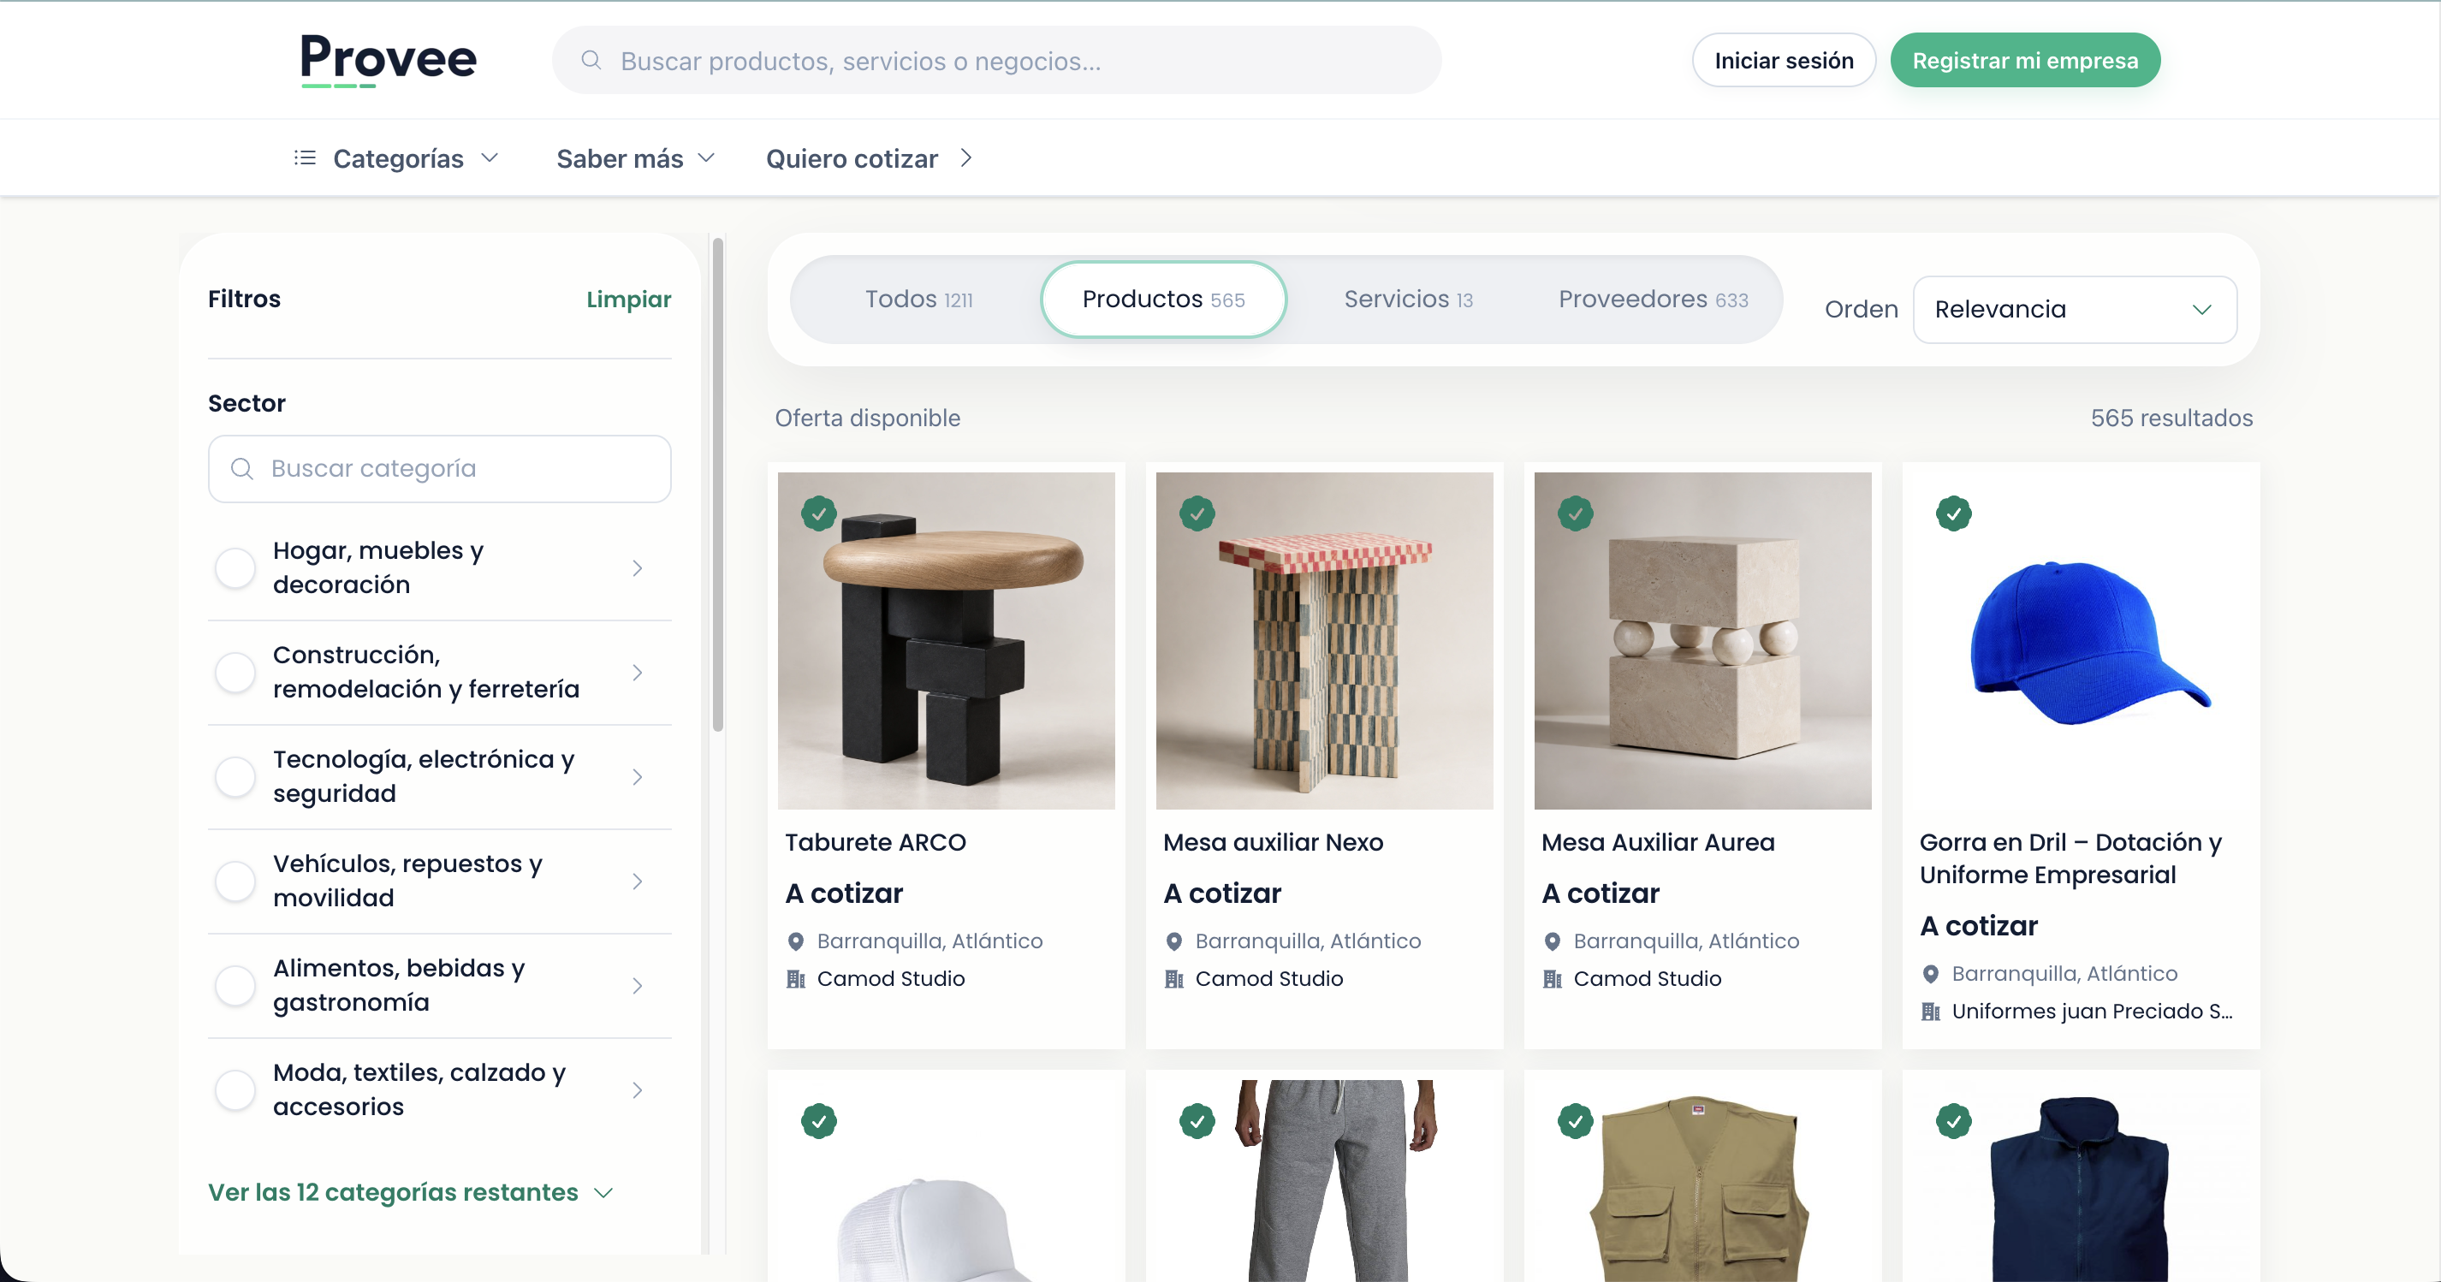Screen dimensions: 2441x1282
Task: Switch to the Servicios 13 tab
Action: pyautogui.click(x=1408, y=300)
